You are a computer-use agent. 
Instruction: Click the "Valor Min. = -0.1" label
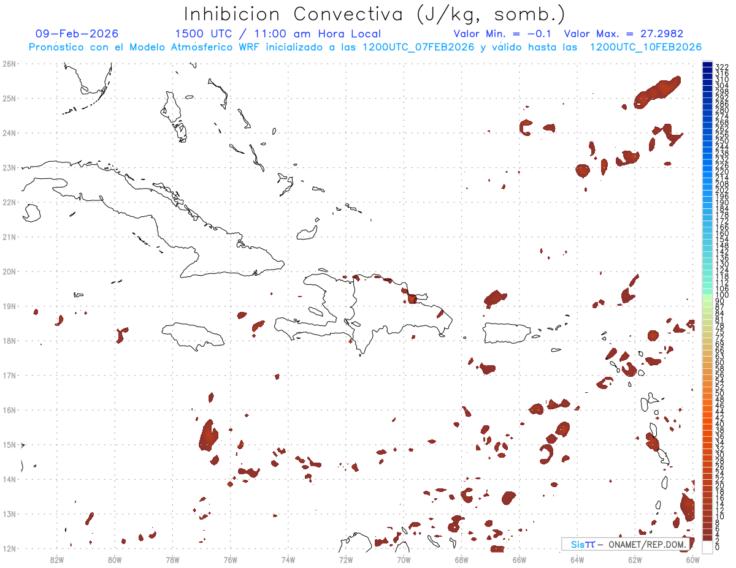503,34
